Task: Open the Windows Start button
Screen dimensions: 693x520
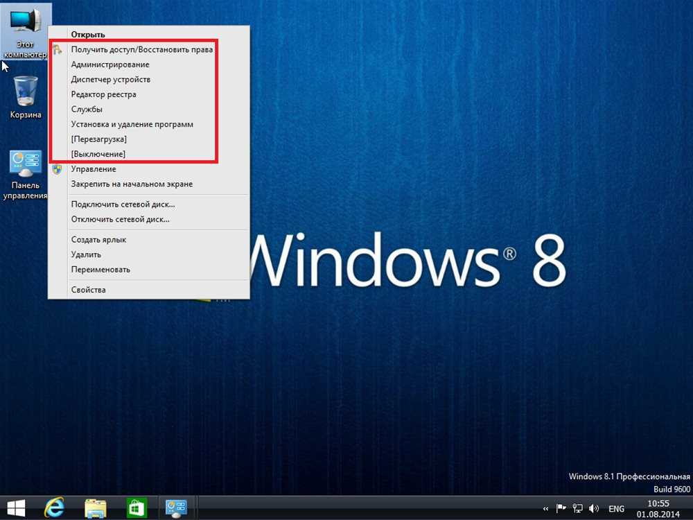Action: [17, 508]
